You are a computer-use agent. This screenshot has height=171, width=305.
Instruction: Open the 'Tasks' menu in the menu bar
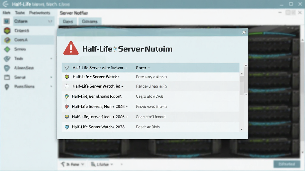pos(20,13)
